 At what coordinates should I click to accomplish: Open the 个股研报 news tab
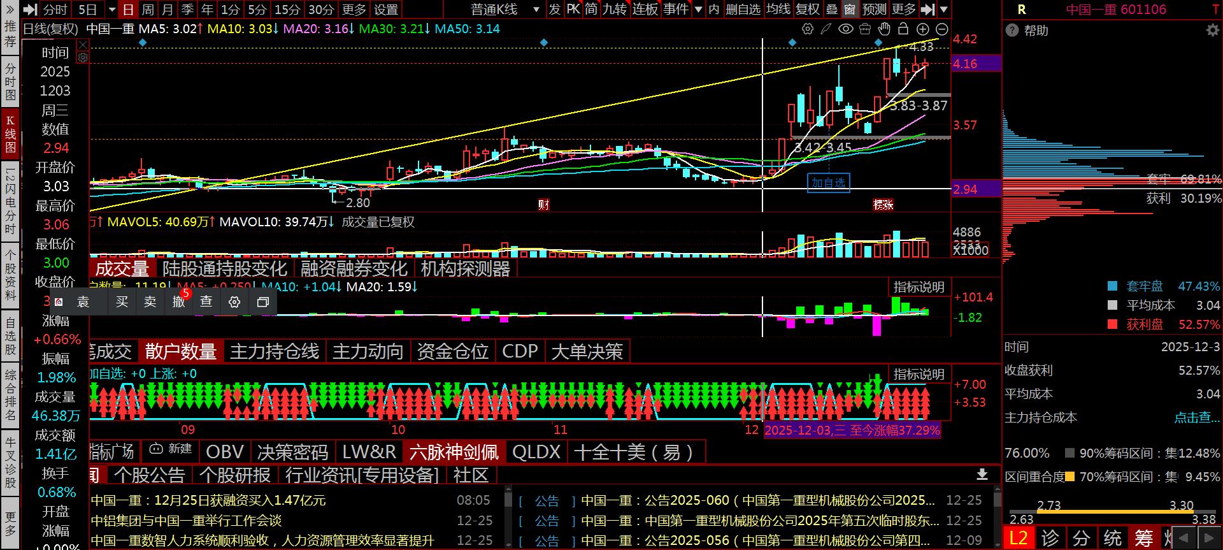pos(235,475)
